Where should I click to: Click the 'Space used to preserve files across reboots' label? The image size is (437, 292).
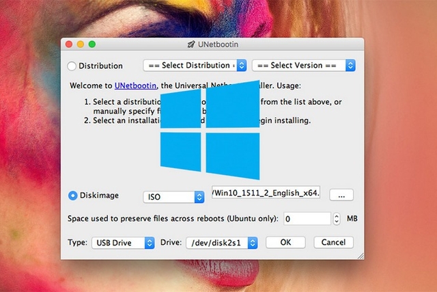click(x=173, y=219)
